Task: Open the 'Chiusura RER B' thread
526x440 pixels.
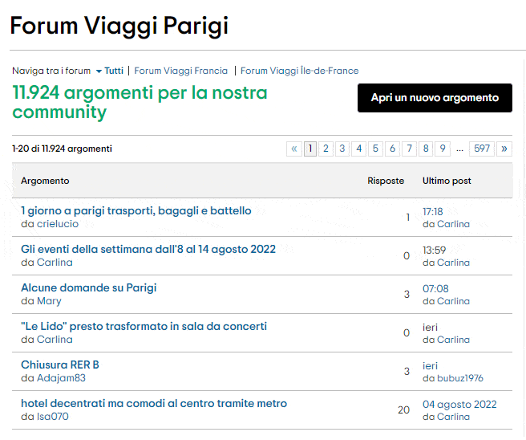Action: (x=59, y=365)
